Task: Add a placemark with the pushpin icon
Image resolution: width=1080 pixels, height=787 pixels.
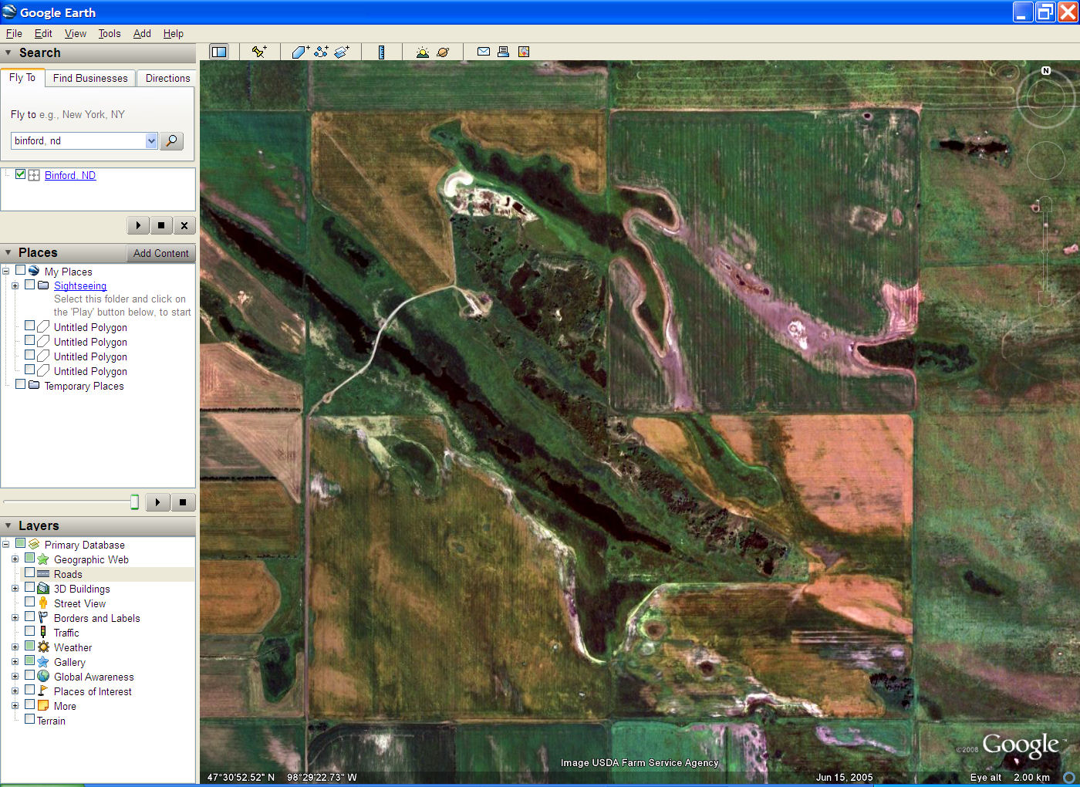Action: [259, 52]
